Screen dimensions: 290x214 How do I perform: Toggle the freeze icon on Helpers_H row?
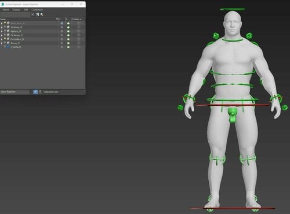click(62, 31)
